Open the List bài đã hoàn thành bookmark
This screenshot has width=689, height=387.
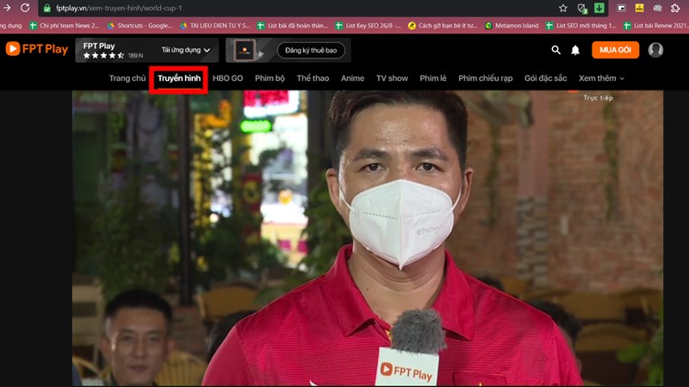pyautogui.click(x=293, y=26)
